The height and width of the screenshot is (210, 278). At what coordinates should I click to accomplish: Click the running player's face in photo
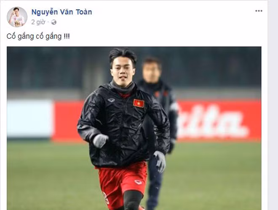[x=123, y=71]
